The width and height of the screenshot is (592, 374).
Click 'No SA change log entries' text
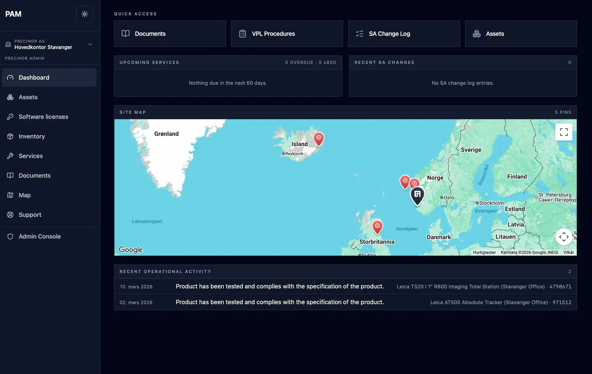pos(463,83)
